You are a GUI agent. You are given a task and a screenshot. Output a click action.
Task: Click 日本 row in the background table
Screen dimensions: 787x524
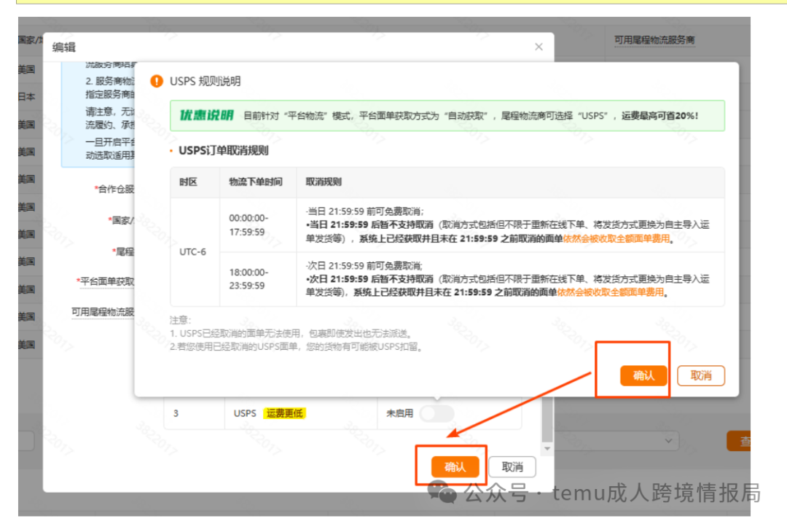[x=27, y=96]
